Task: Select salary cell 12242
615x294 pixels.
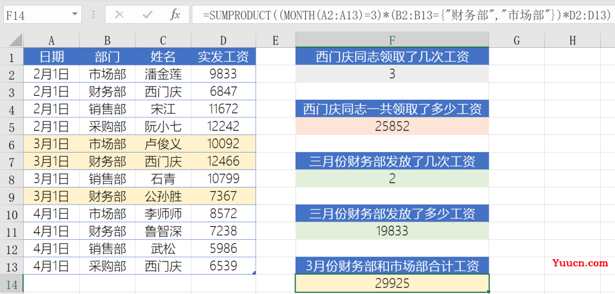Action: pyautogui.click(x=223, y=126)
